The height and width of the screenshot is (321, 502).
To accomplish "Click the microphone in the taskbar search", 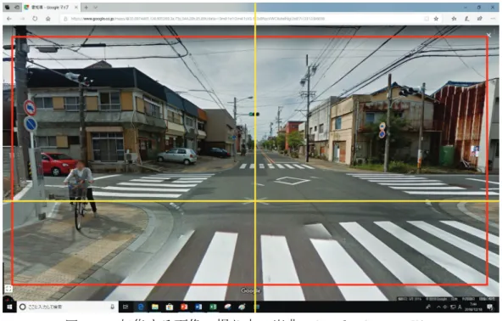I will point(113,307).
